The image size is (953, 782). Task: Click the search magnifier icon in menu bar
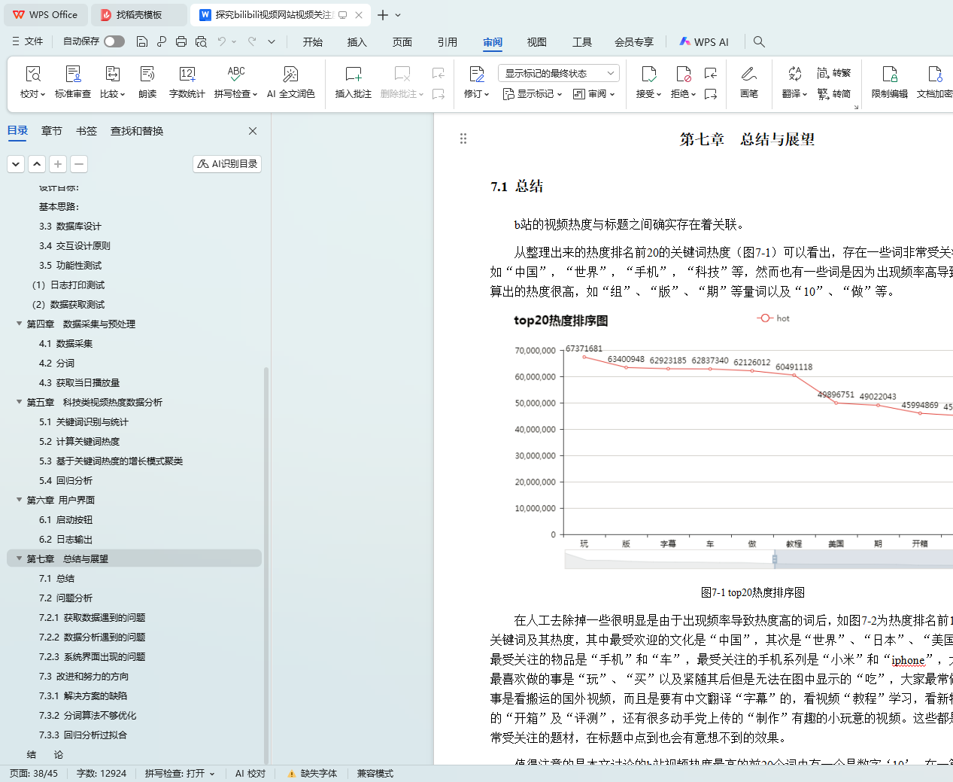tap(759, 42)
